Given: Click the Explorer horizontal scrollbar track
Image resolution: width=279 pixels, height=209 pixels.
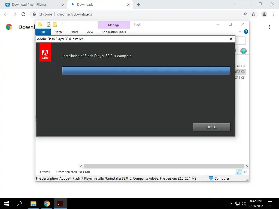Looking at the screenshot, I should [164, 166].
